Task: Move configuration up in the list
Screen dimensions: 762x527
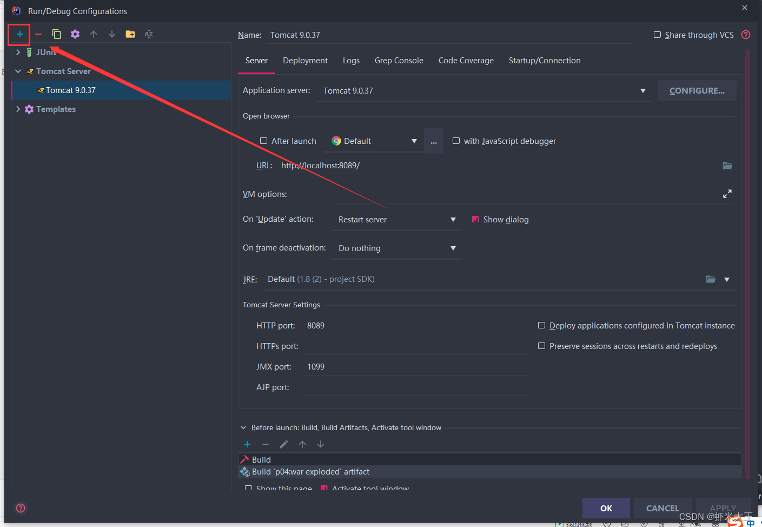Action: (x=94, y=34)
